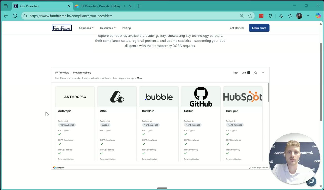The image size is (324, 190).
Task: Click the horizontal scrollbar thumb at bottom
Action: pyautogui.click(x=162, y=188)
